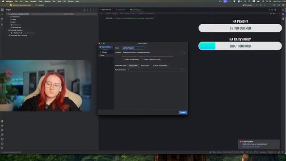Tick the Create a welcome script checkbox
The image size is (286, 161).
[x=142, y=59]
